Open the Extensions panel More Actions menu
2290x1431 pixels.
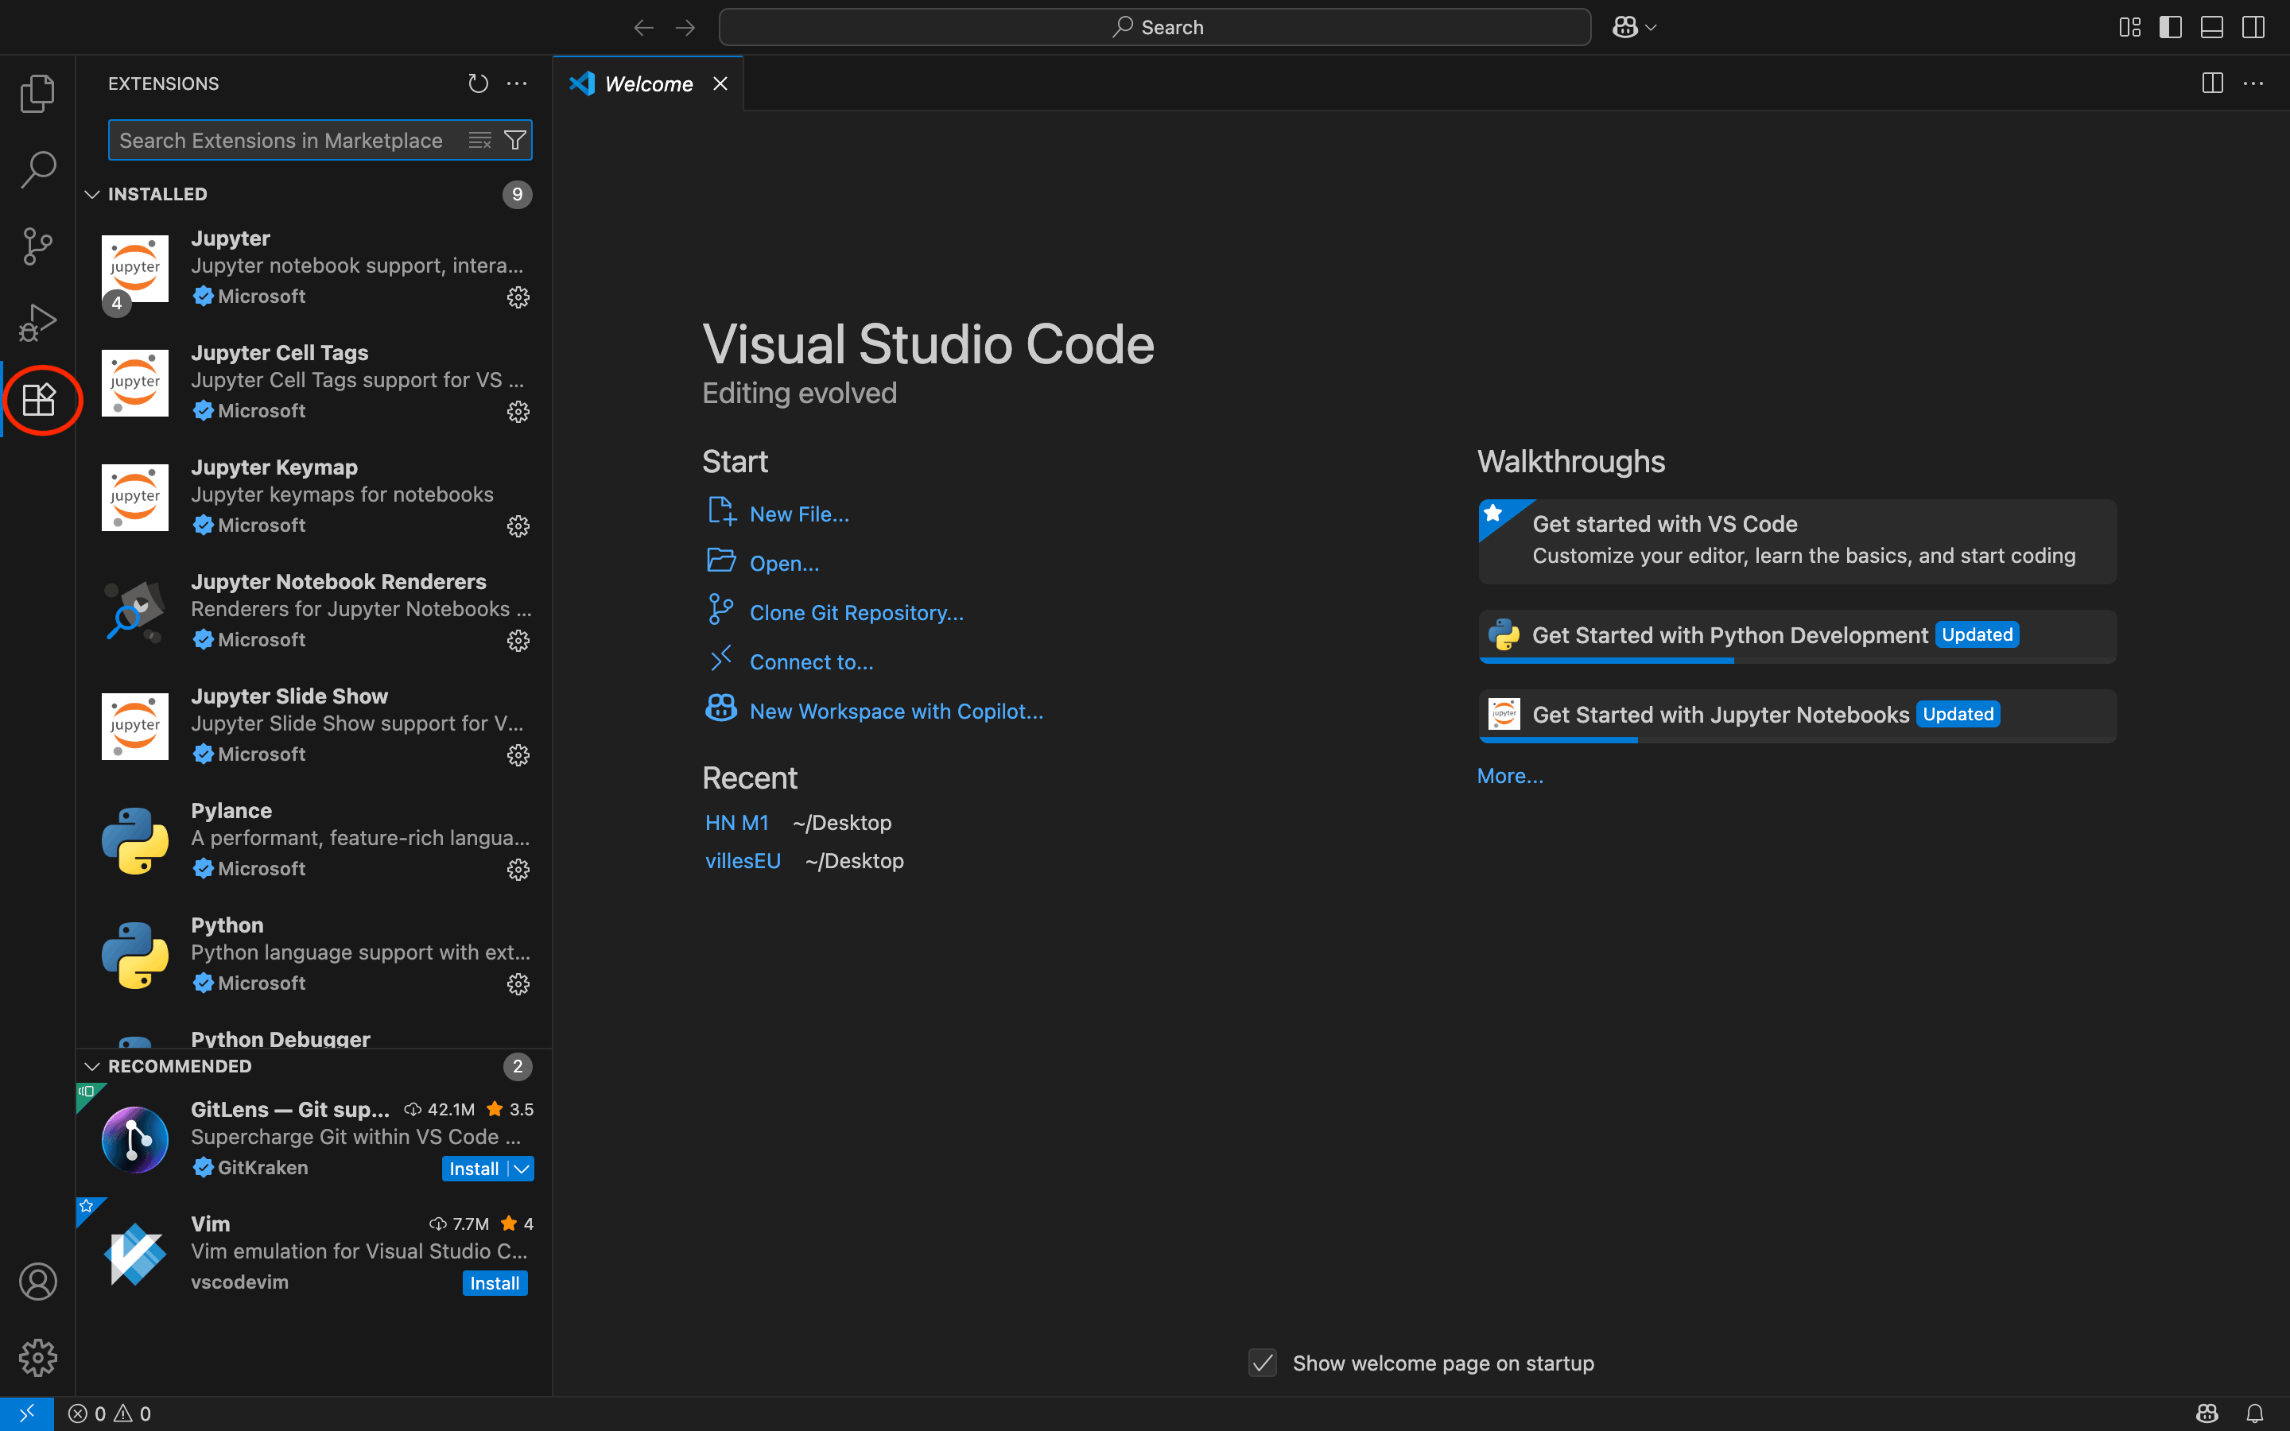(517, 83)
